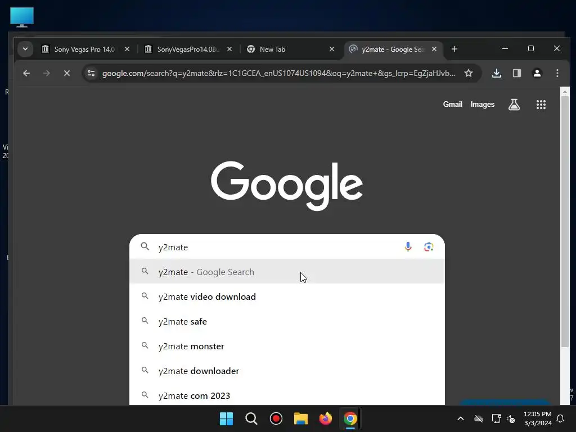Screen dimensions: 576x432
Task: Open the network tray icon
Action: point(496,418)
